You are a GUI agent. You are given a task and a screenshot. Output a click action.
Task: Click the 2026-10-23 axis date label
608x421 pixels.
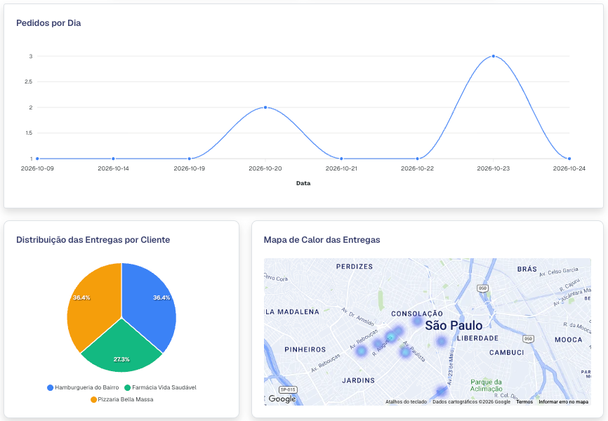coord(494,168)
